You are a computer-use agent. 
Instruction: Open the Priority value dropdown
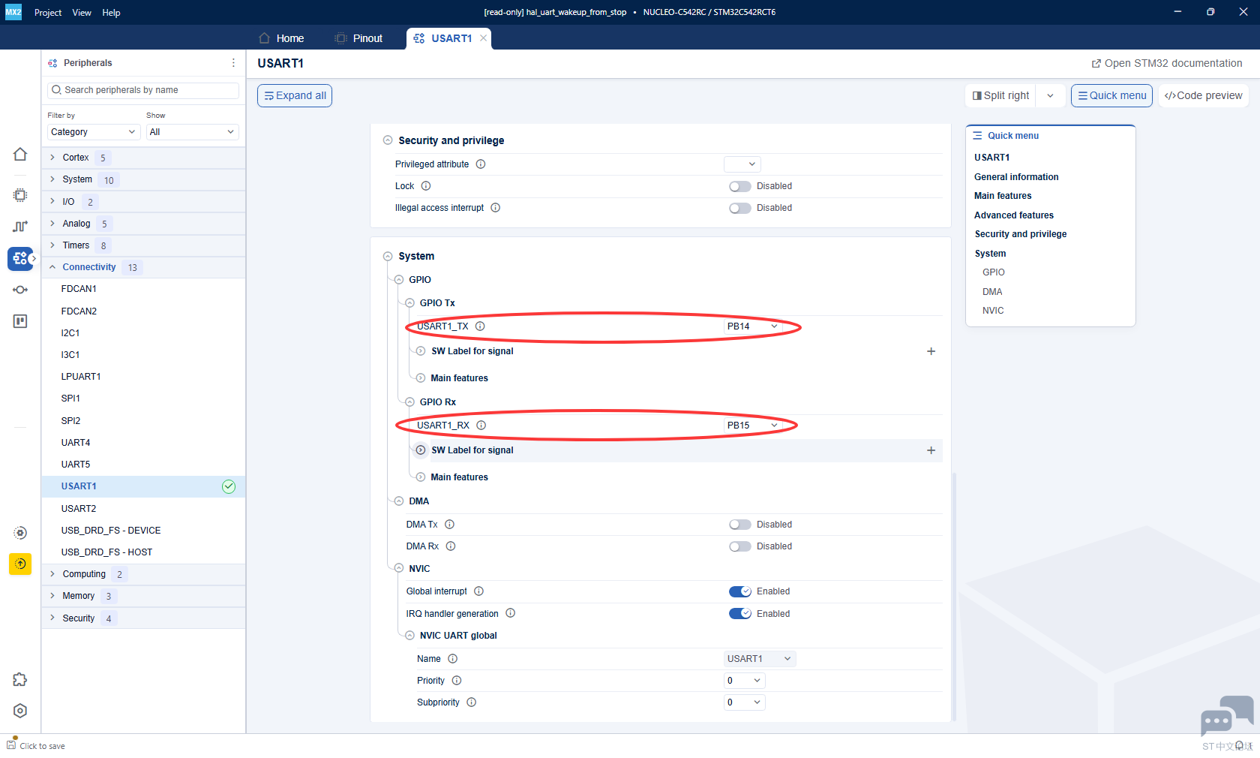point(744,681)
